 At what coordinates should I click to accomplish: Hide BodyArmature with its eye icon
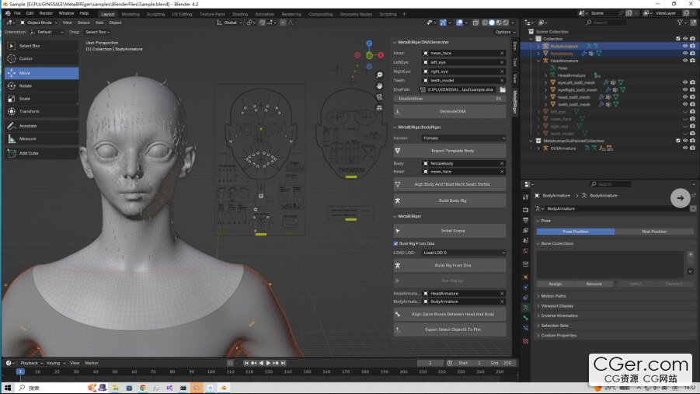click(x=684, y=46)
